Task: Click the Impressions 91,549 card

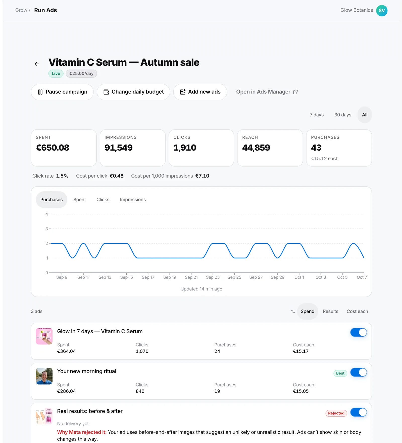Action: pyautogui.click(x=133, y=148)
